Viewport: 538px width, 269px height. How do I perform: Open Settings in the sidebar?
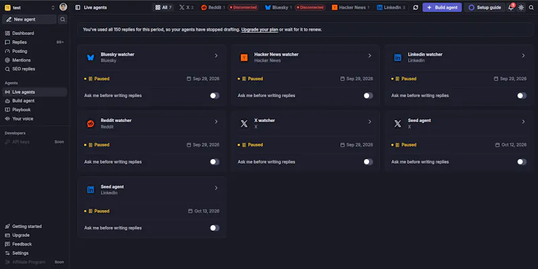[x=35, y=253]
